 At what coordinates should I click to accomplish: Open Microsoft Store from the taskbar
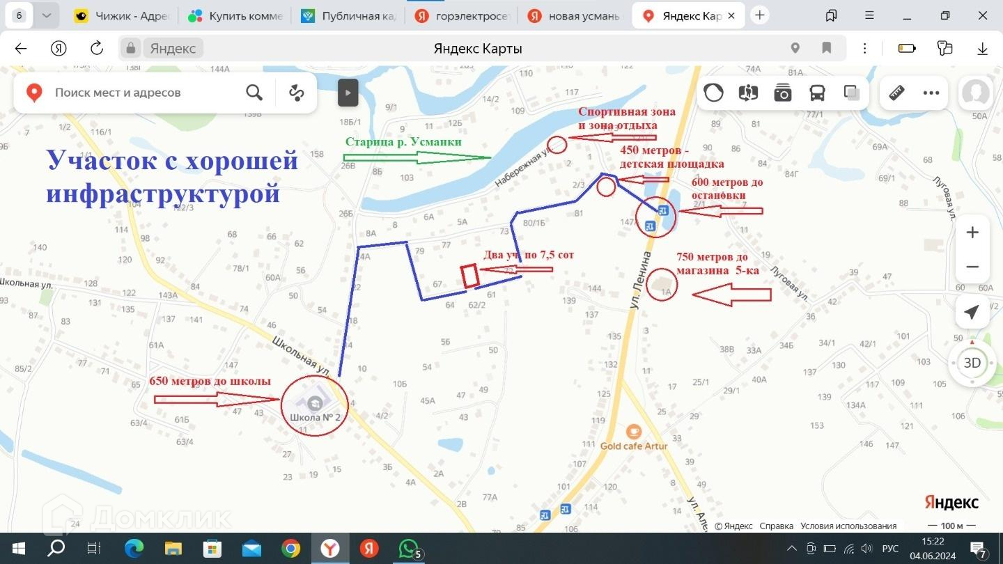coord(212,549)
